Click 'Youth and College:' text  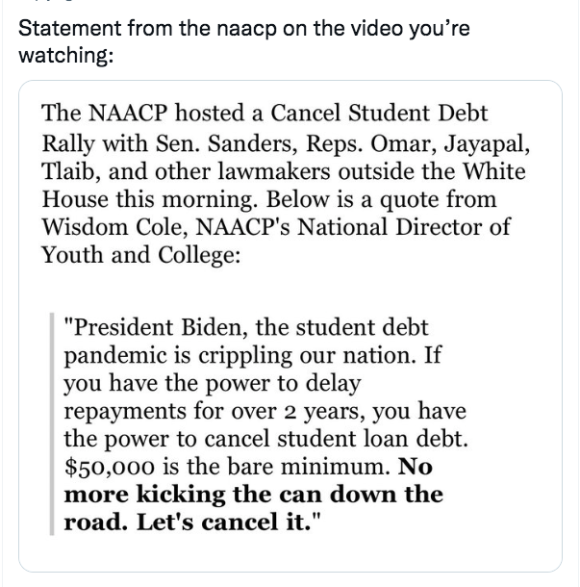coord(140,255)
